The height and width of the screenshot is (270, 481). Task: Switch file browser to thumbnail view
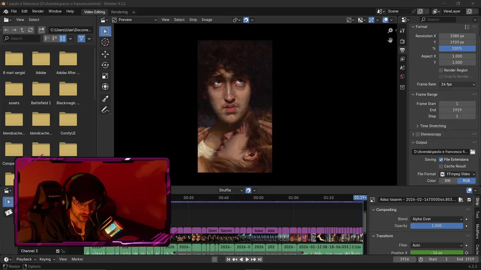click(63, 38)
